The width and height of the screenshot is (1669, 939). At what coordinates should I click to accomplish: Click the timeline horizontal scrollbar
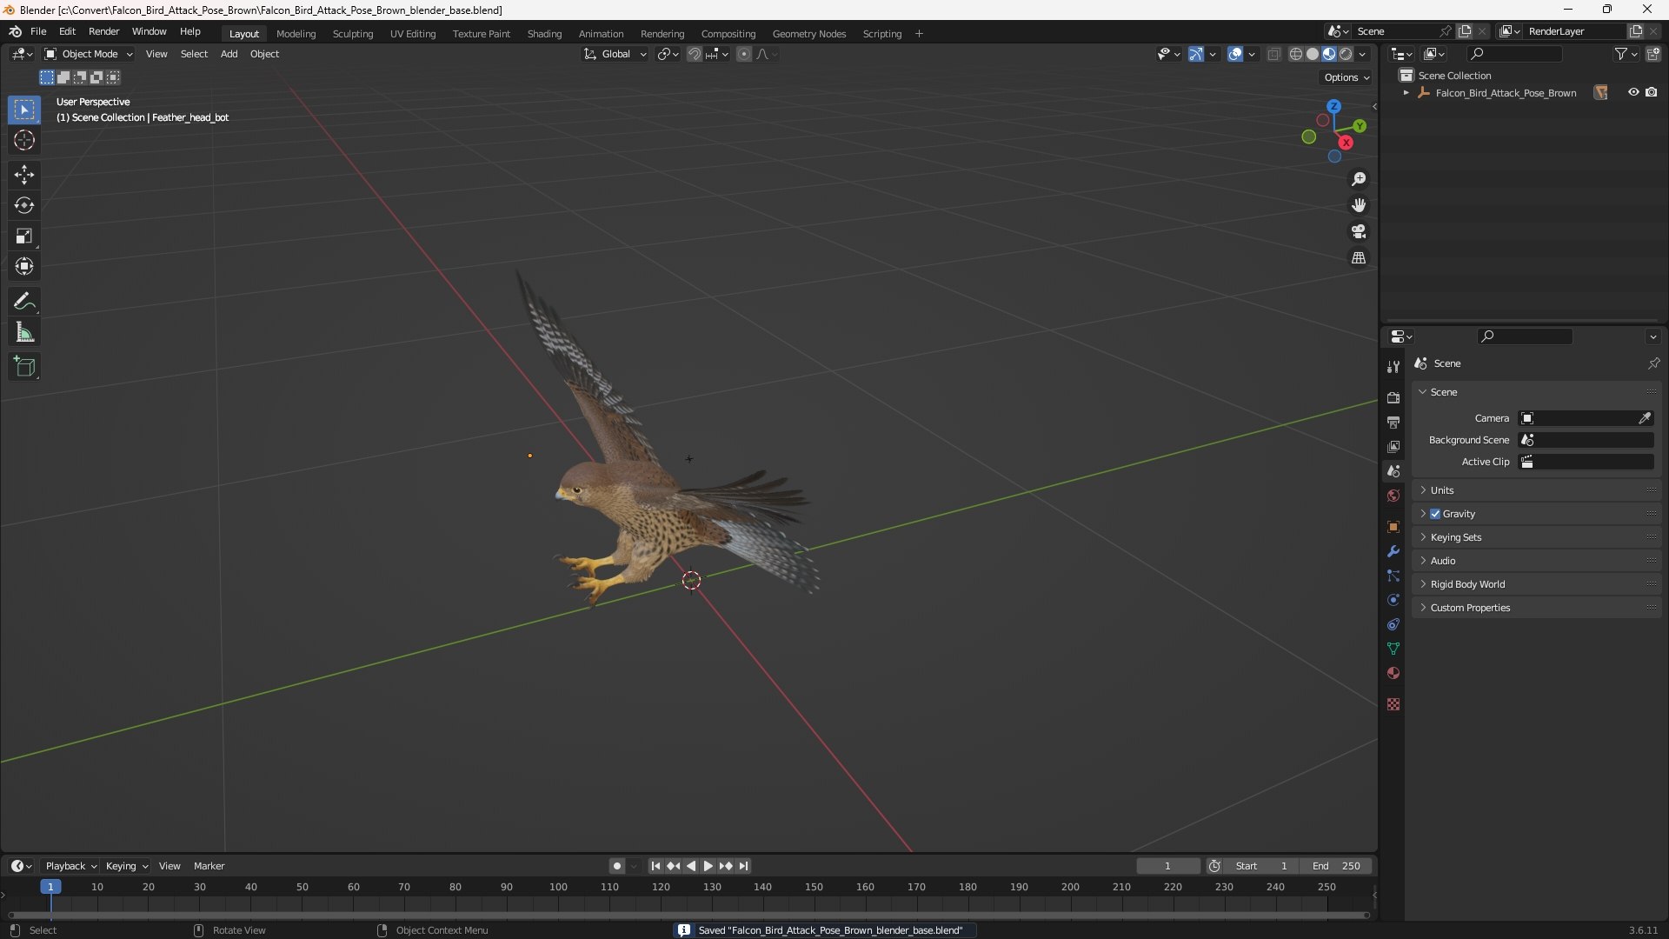tap(688, 915)
